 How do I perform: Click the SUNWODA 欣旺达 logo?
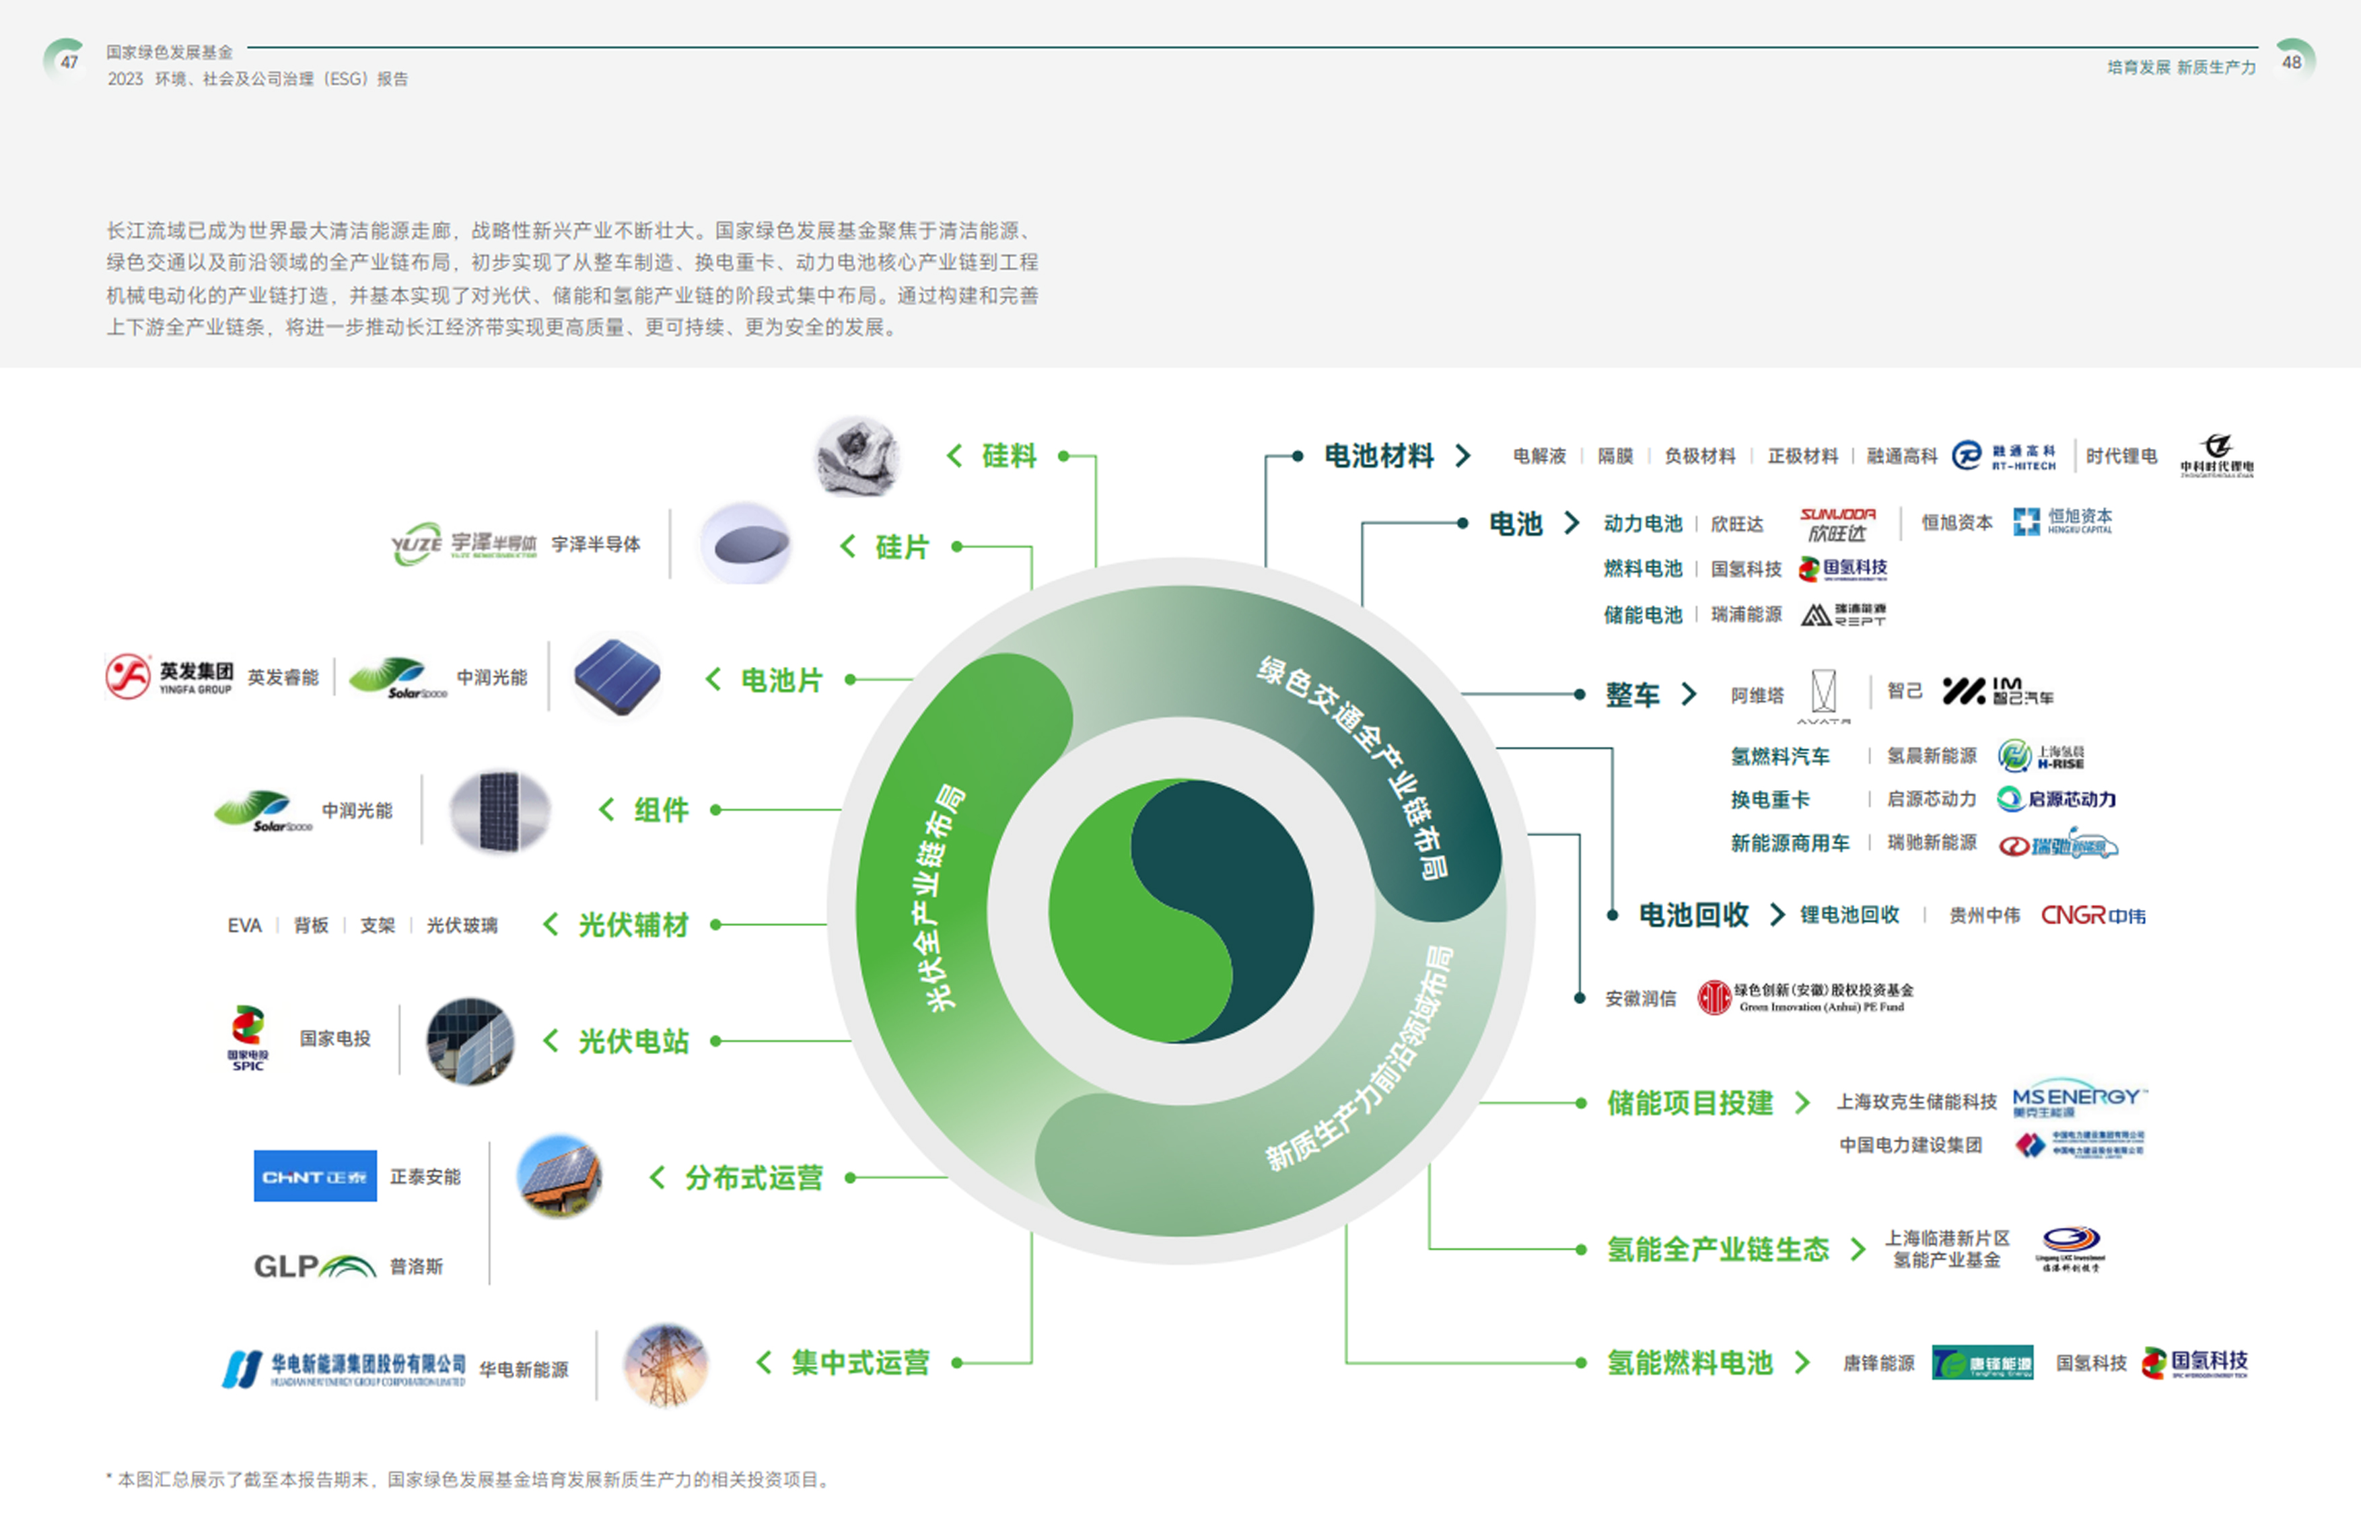click(x=1837, y=524)
